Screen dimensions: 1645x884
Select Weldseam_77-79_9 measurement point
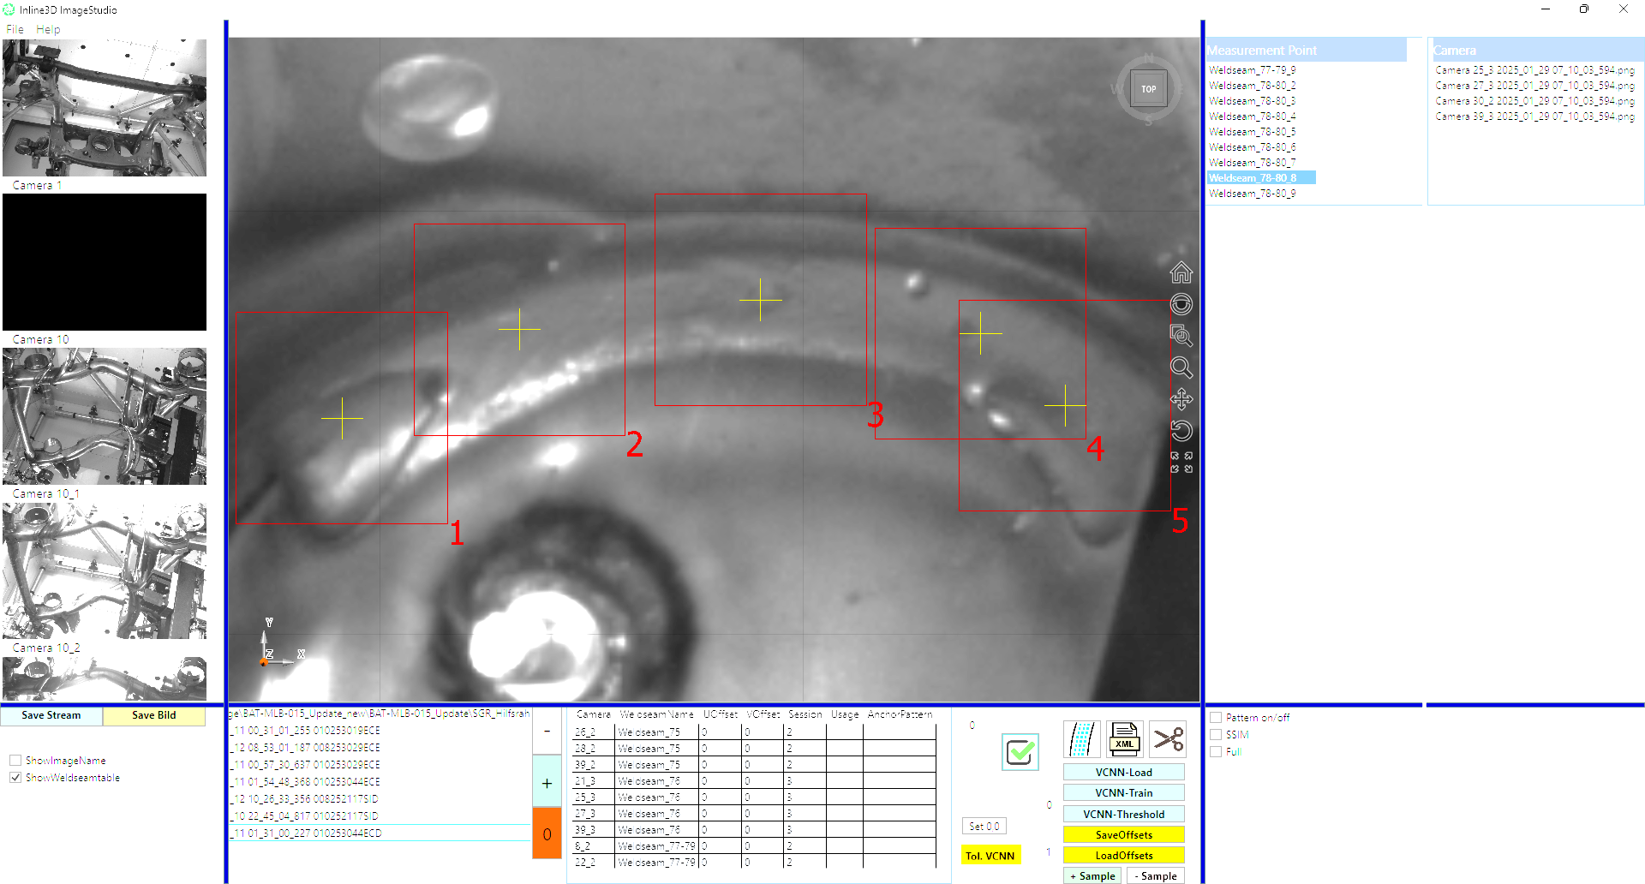tap(1252, 70)
